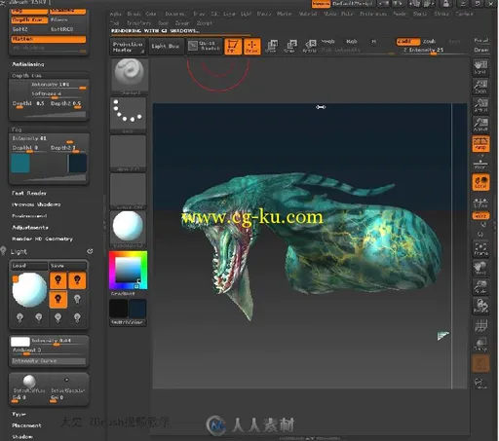Open the Brush menu
The width and height of the screenshot is (499, 441).
point(134,14)
